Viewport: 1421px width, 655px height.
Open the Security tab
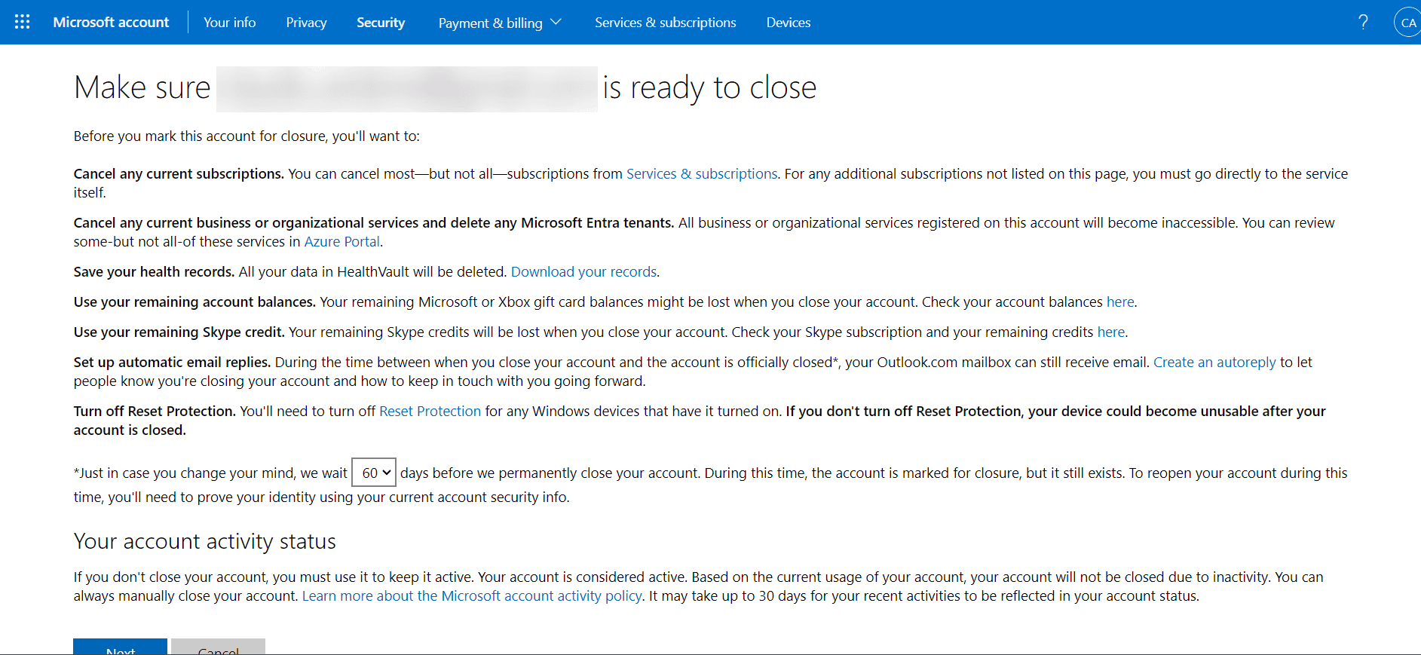point(381,23)
